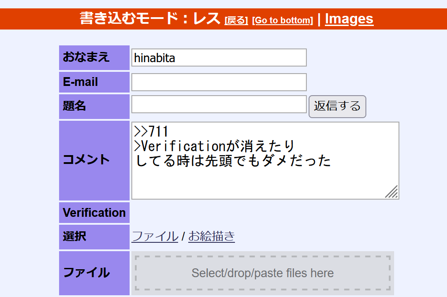Screen dimensions: 447x297
Task: Grab the comment box resize handle
Action: pyautogui.click(x=392, y=192)
